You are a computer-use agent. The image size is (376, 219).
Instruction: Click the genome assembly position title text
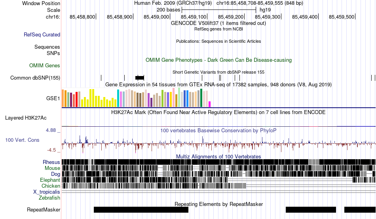click(218, 3)
